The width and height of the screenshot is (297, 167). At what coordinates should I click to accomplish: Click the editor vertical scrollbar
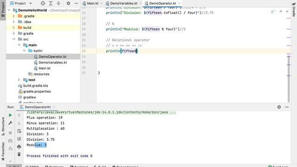click(289, 79)
